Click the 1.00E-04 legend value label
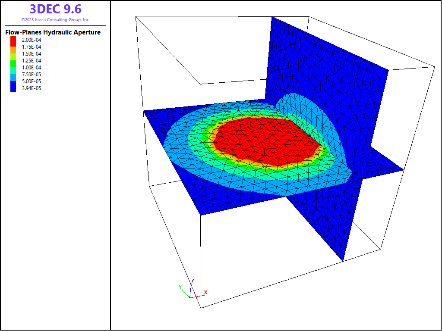This screenshot has height=331, width=442. click(x=32, y=68)
